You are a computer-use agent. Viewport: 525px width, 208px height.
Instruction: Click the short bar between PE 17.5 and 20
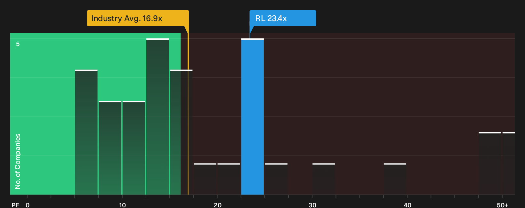pos(205,179)
